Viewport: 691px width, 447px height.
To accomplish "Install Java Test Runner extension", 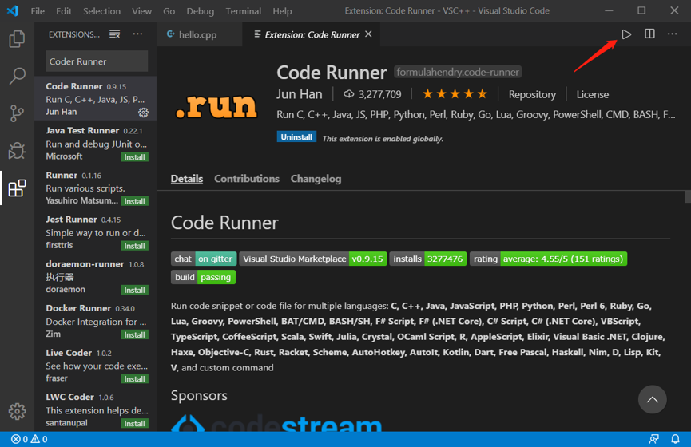I will click(134, 156).
